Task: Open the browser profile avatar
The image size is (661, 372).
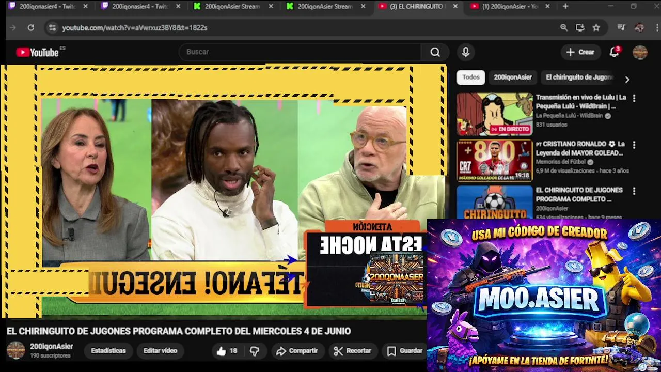Action: (x=639, y=28)
